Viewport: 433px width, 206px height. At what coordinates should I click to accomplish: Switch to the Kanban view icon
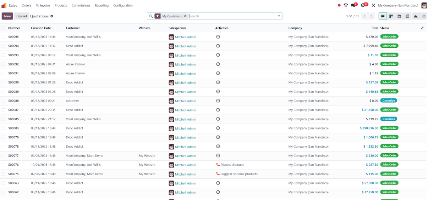(391, 16)
